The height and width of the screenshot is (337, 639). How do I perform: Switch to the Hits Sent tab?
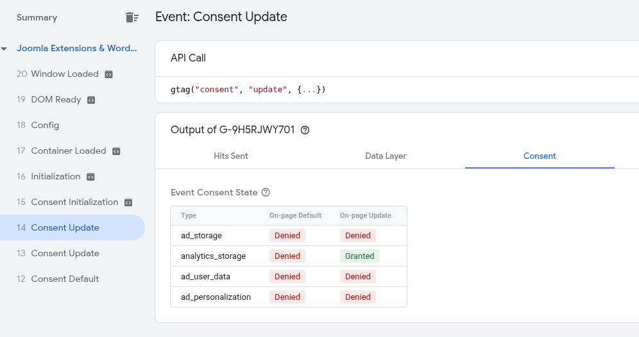point(231,156)
